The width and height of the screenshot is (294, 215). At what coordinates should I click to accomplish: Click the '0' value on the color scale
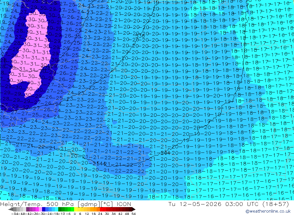[75, 214]
